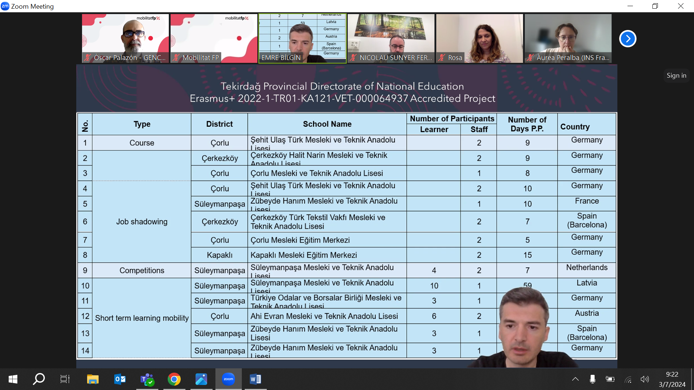Open Zoom app in taskbar

pos(228,379)
